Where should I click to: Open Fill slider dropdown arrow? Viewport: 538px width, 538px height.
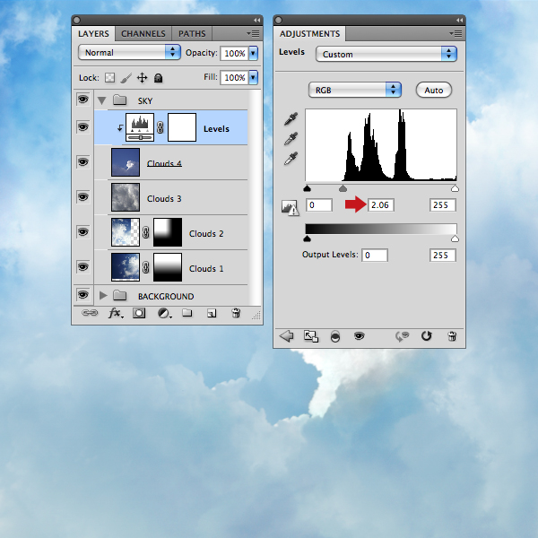[253, 77]
